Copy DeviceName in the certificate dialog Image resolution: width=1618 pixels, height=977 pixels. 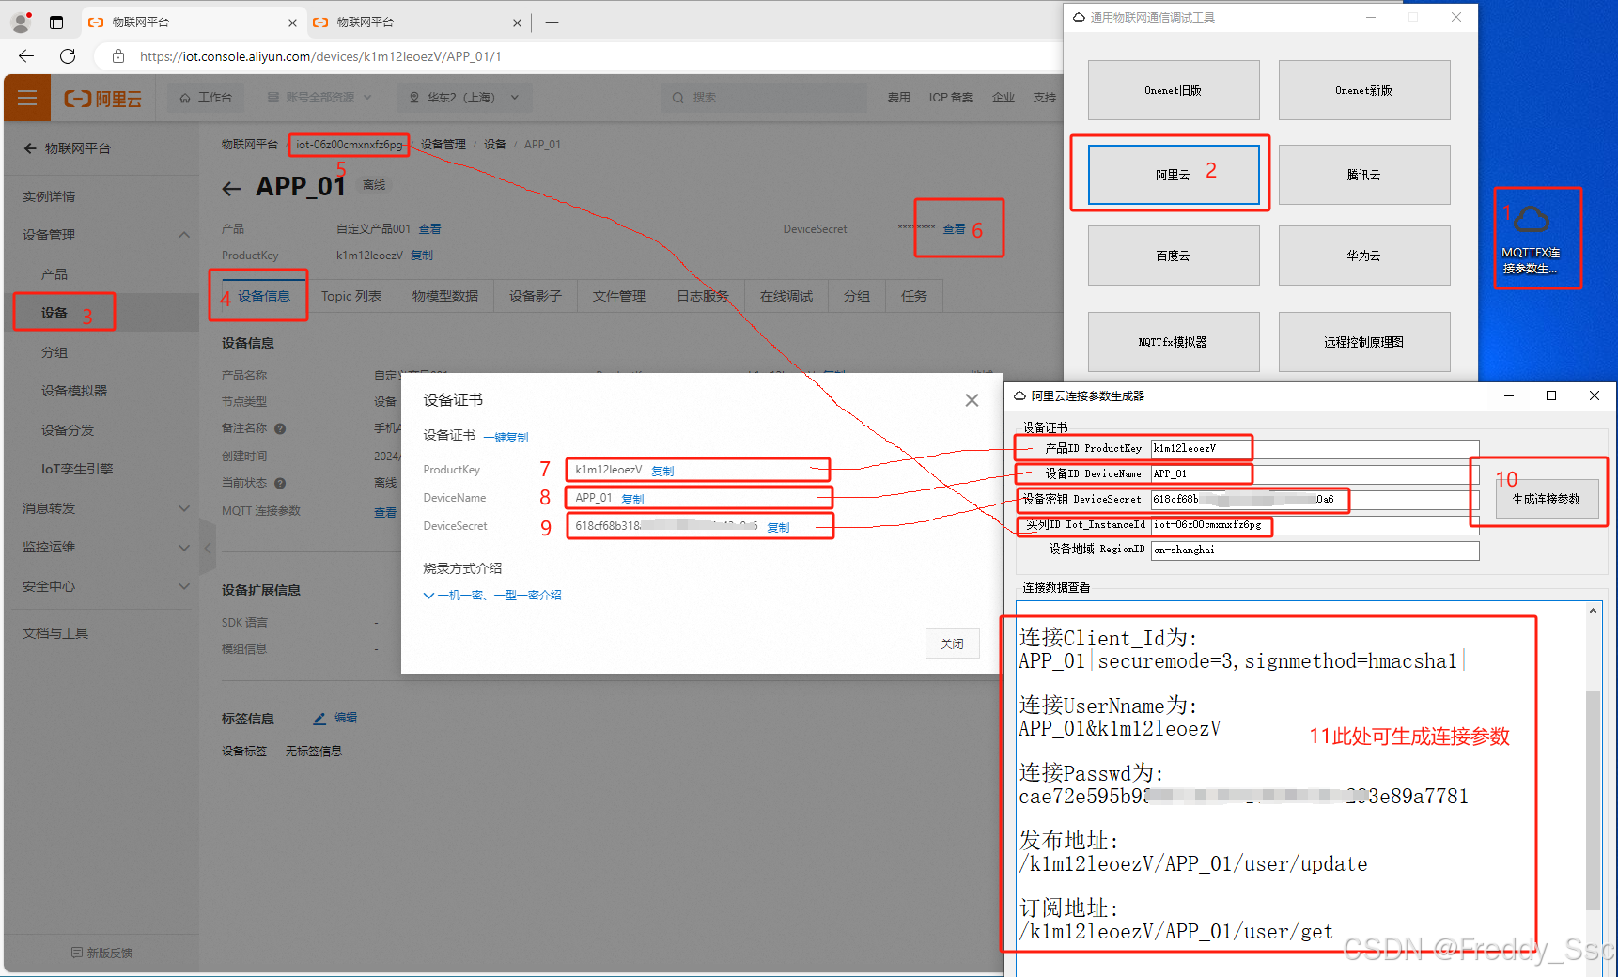click(x=632, y=500)
